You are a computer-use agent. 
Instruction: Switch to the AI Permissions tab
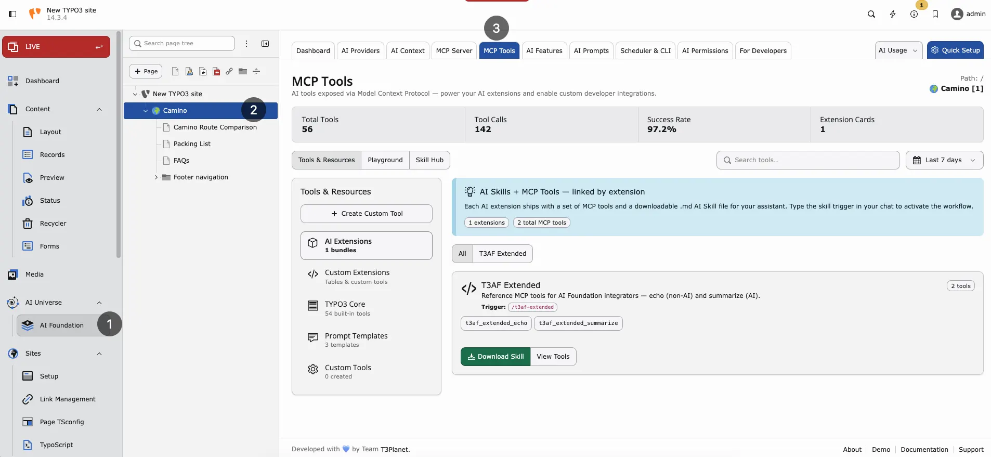705,50
